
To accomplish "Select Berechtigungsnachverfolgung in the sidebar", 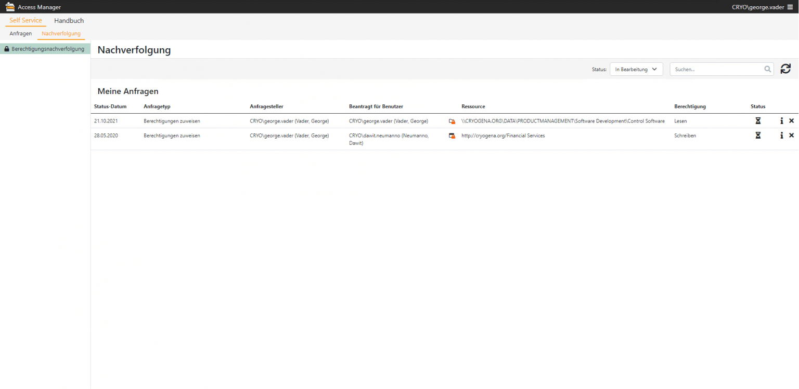I will (47, 49).
